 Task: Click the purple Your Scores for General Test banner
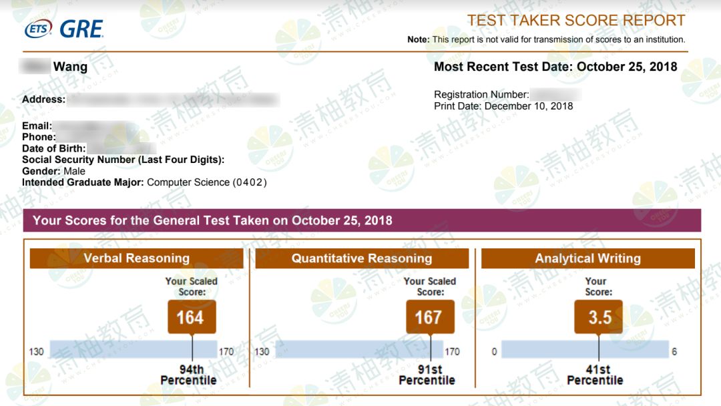click(362, 220)
